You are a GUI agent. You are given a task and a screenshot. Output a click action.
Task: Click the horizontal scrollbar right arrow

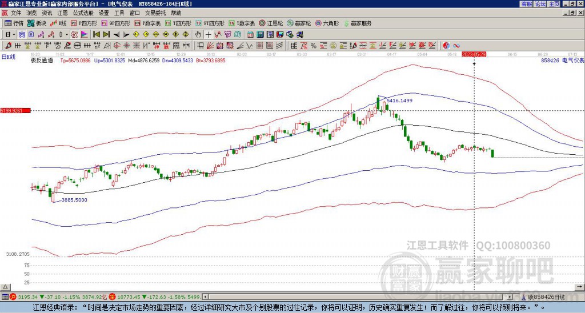coord(510,297)
